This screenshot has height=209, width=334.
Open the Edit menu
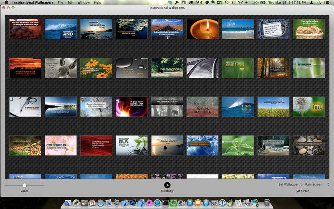point(70,3)
